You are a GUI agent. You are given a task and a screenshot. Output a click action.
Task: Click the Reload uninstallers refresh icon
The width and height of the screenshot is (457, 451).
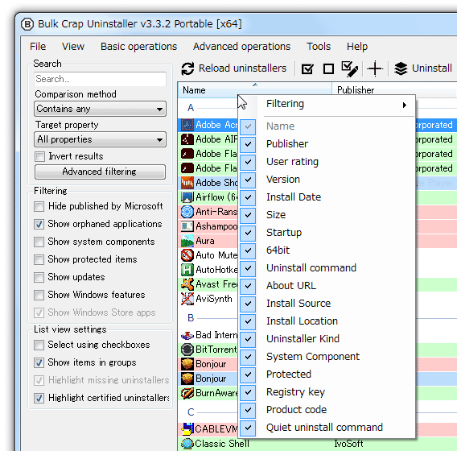click(x=187, y=68)
